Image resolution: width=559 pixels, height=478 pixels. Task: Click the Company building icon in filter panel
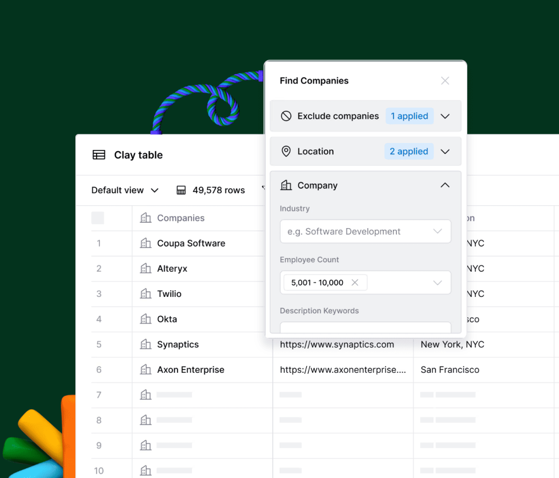click(286, 185)
